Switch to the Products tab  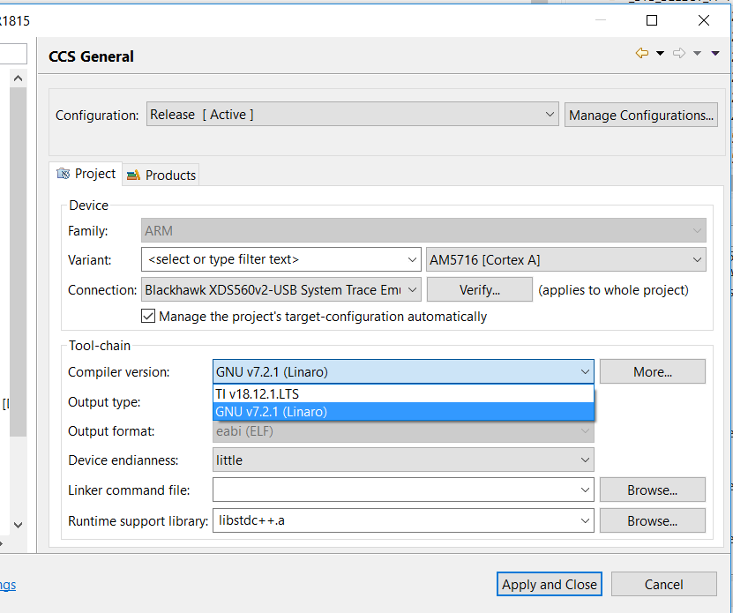click(x=161, y=175)
